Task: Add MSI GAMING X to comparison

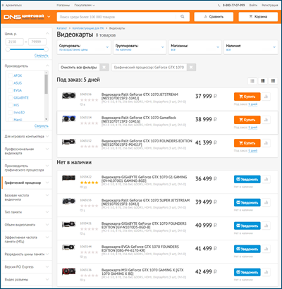Action: coord(266,272)
